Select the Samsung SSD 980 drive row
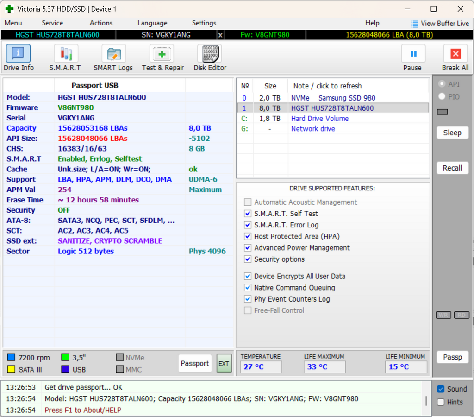This screenshot has height=417, width=474. [x=333, y=98]
